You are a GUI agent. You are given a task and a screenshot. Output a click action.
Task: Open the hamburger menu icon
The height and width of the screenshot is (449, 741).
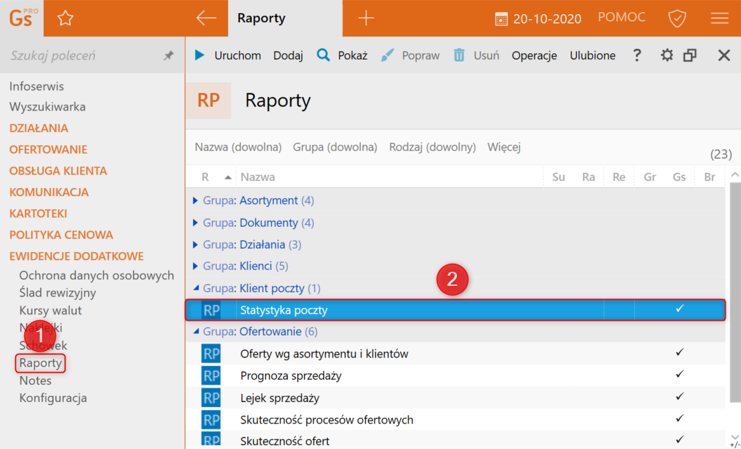(719, 18)
